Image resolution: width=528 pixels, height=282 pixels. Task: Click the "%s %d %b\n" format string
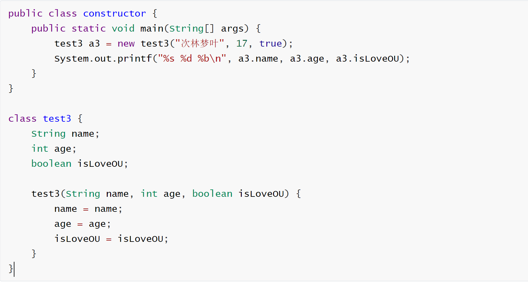192,59
